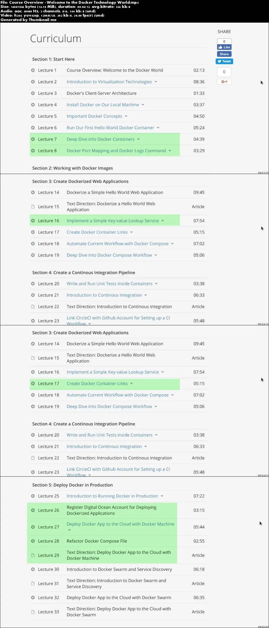This screenshot has height=628, width=269.
Task: Open Introduction to Docker Swarm and Service Discovery video
Action: (x=119, y=569)
